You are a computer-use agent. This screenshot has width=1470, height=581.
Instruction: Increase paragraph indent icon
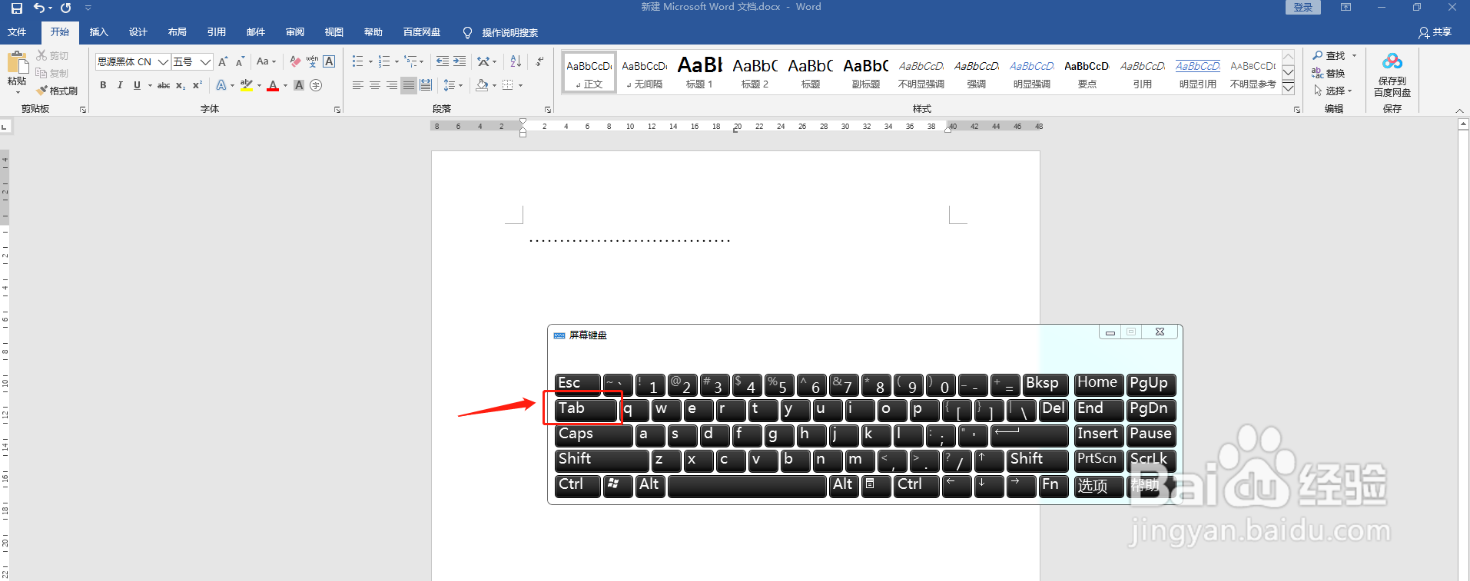[x=460, y=61]
